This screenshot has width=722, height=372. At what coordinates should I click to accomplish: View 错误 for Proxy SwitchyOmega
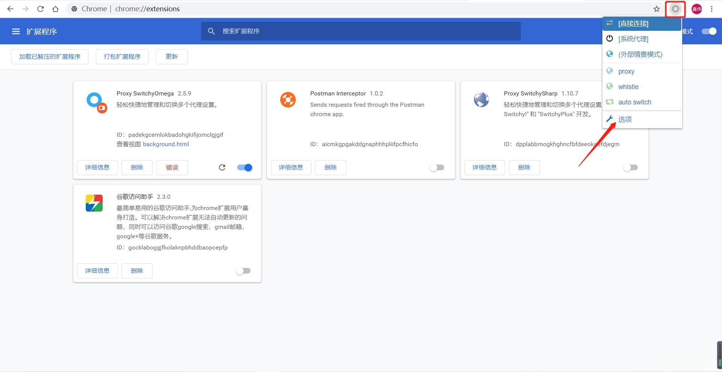[x=172, y=168]
